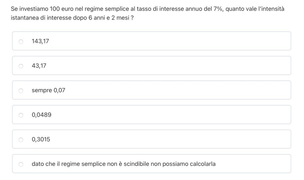Select the radio button for 143,17
The image size is (304, 180).
21,41
